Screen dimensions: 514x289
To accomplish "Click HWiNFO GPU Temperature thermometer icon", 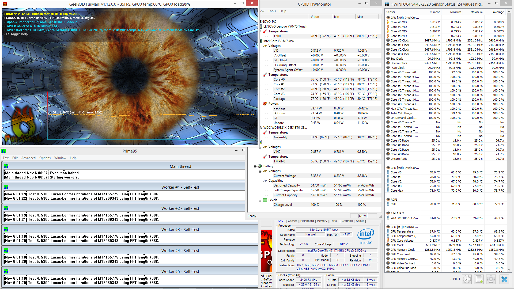I will pos(388,231).
